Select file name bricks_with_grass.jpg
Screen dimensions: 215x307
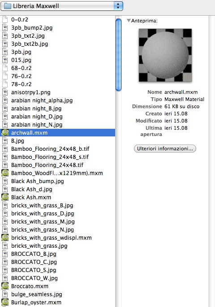(39, 246)
